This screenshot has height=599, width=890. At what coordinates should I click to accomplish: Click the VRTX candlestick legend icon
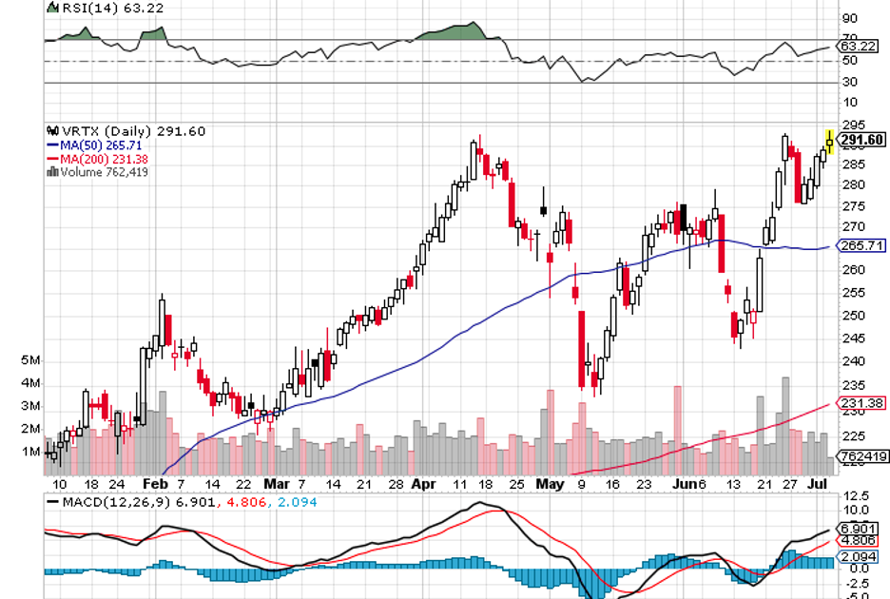[x=51, y=131]
